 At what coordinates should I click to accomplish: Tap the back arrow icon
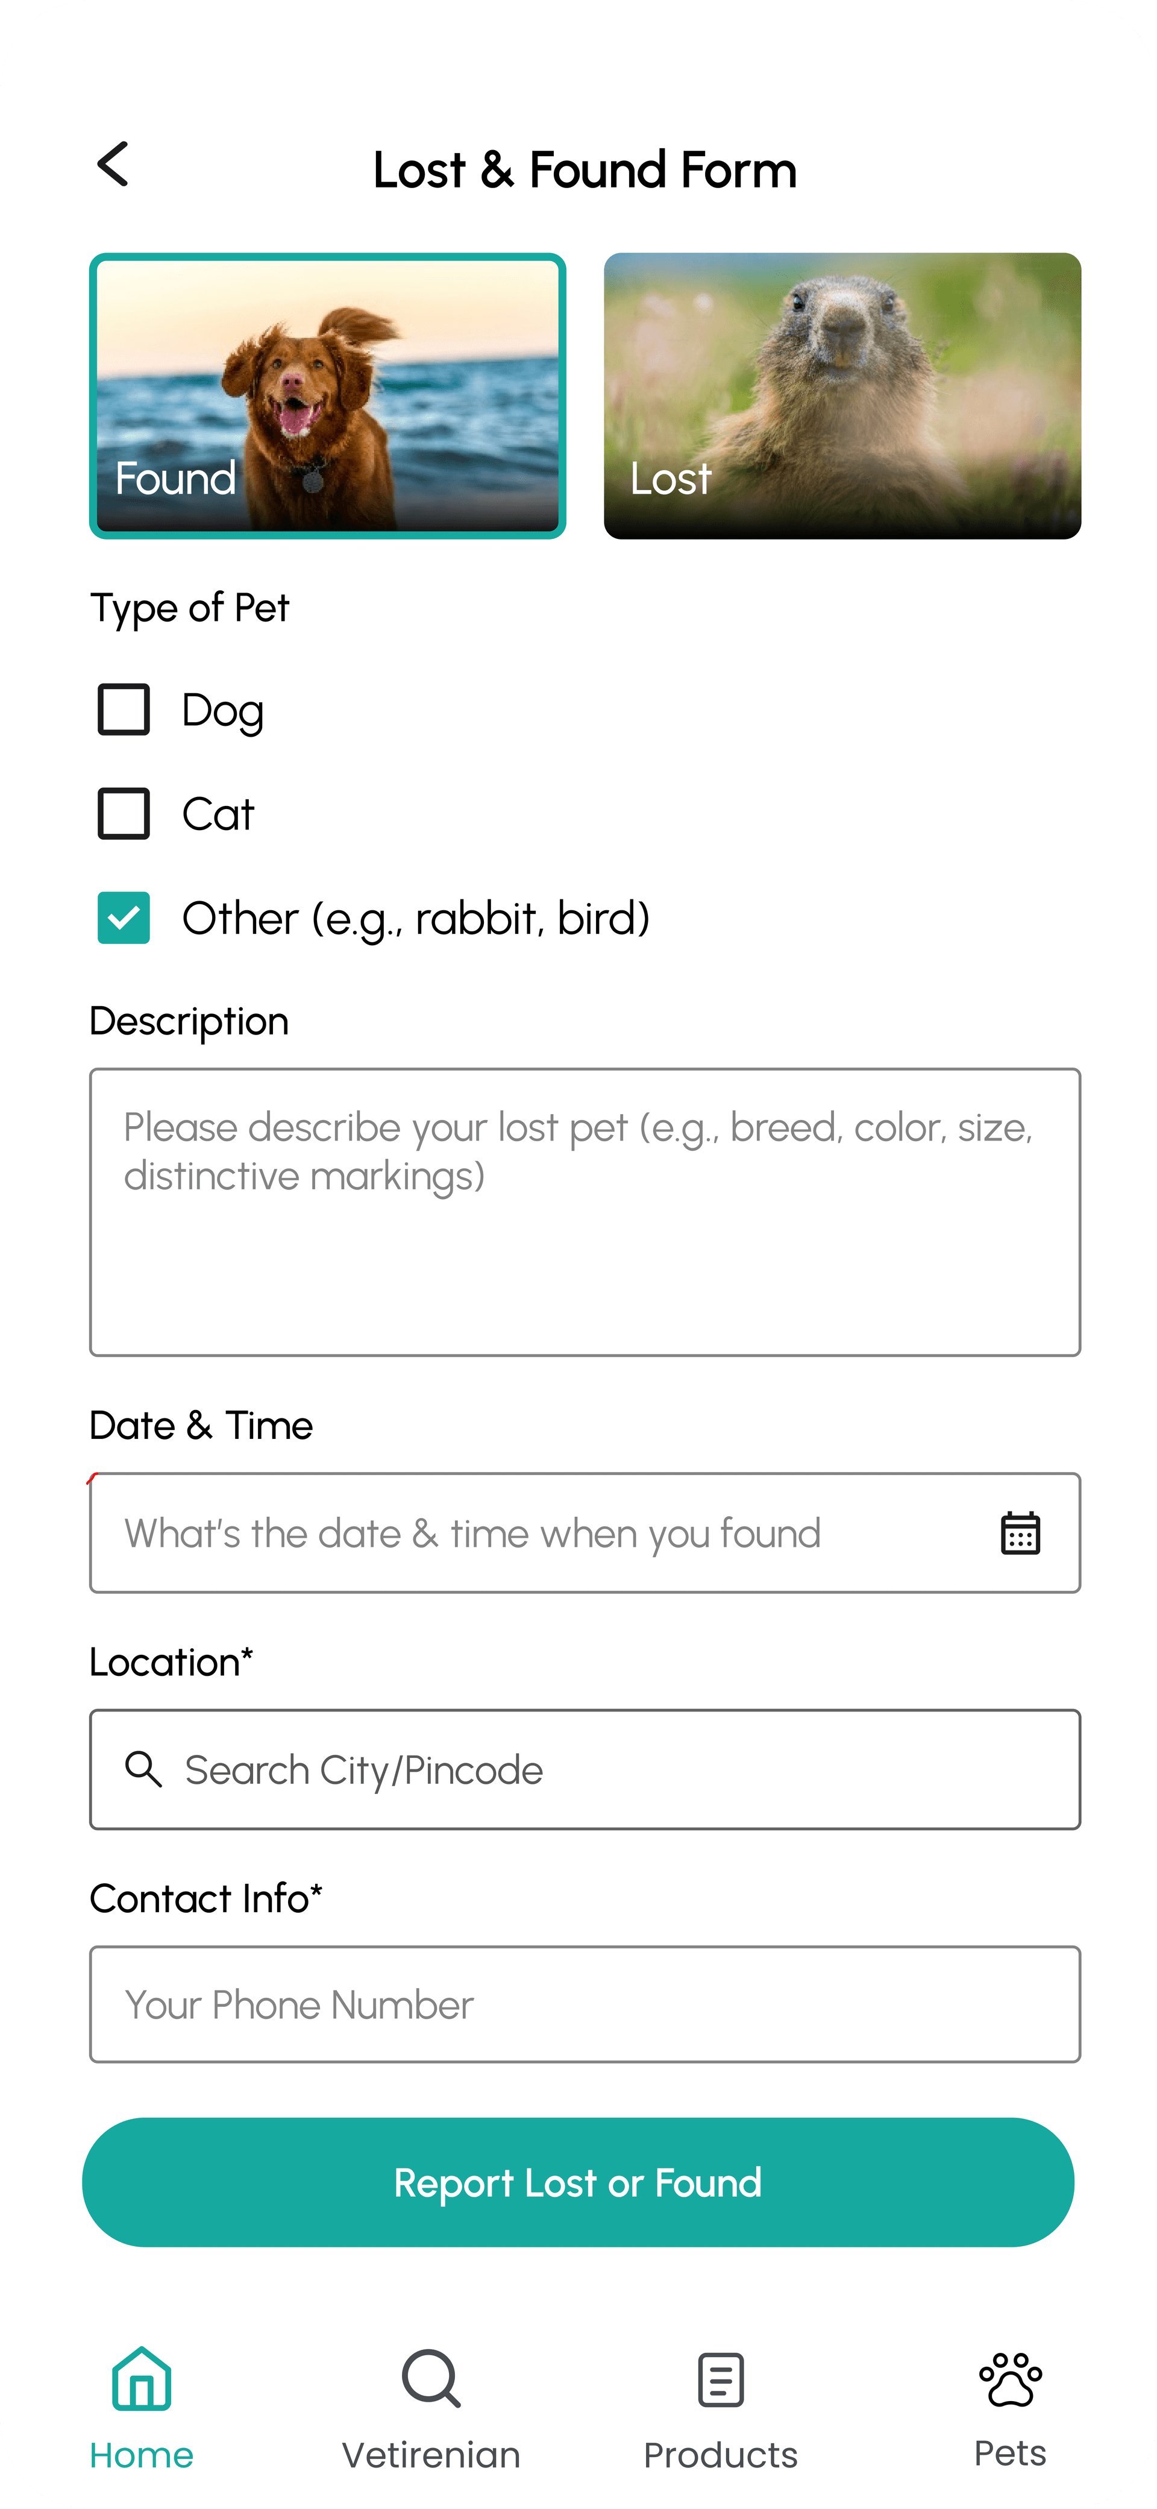[113, 163]
